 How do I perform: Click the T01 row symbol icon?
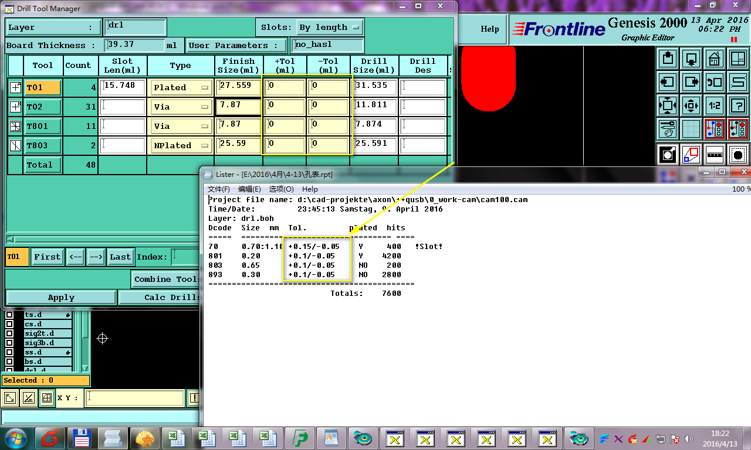coord(15,88)
